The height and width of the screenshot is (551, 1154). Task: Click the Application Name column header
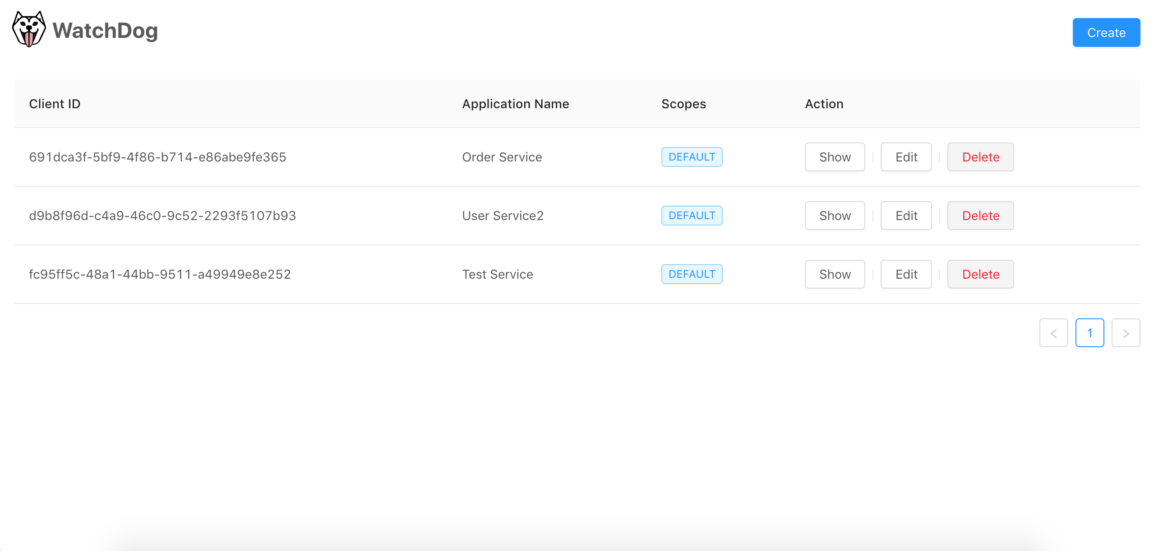pos(515,104)
